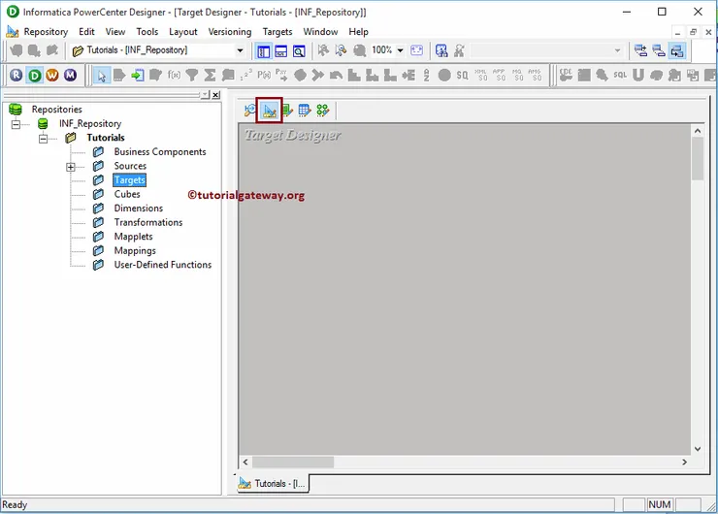This screenshot has width=718, height=514.
Task: Open the View menu
Action: [x=115, y=32]
